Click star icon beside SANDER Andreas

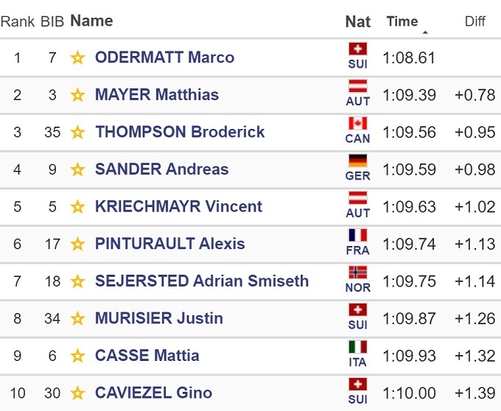(x=77, y=169)
